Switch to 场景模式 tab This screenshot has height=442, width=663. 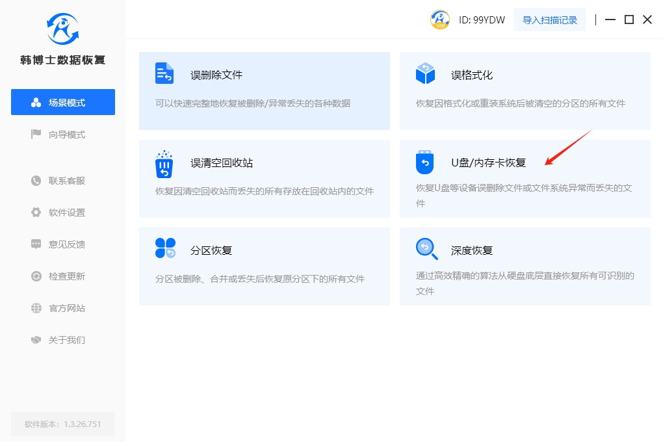(63, 103)
